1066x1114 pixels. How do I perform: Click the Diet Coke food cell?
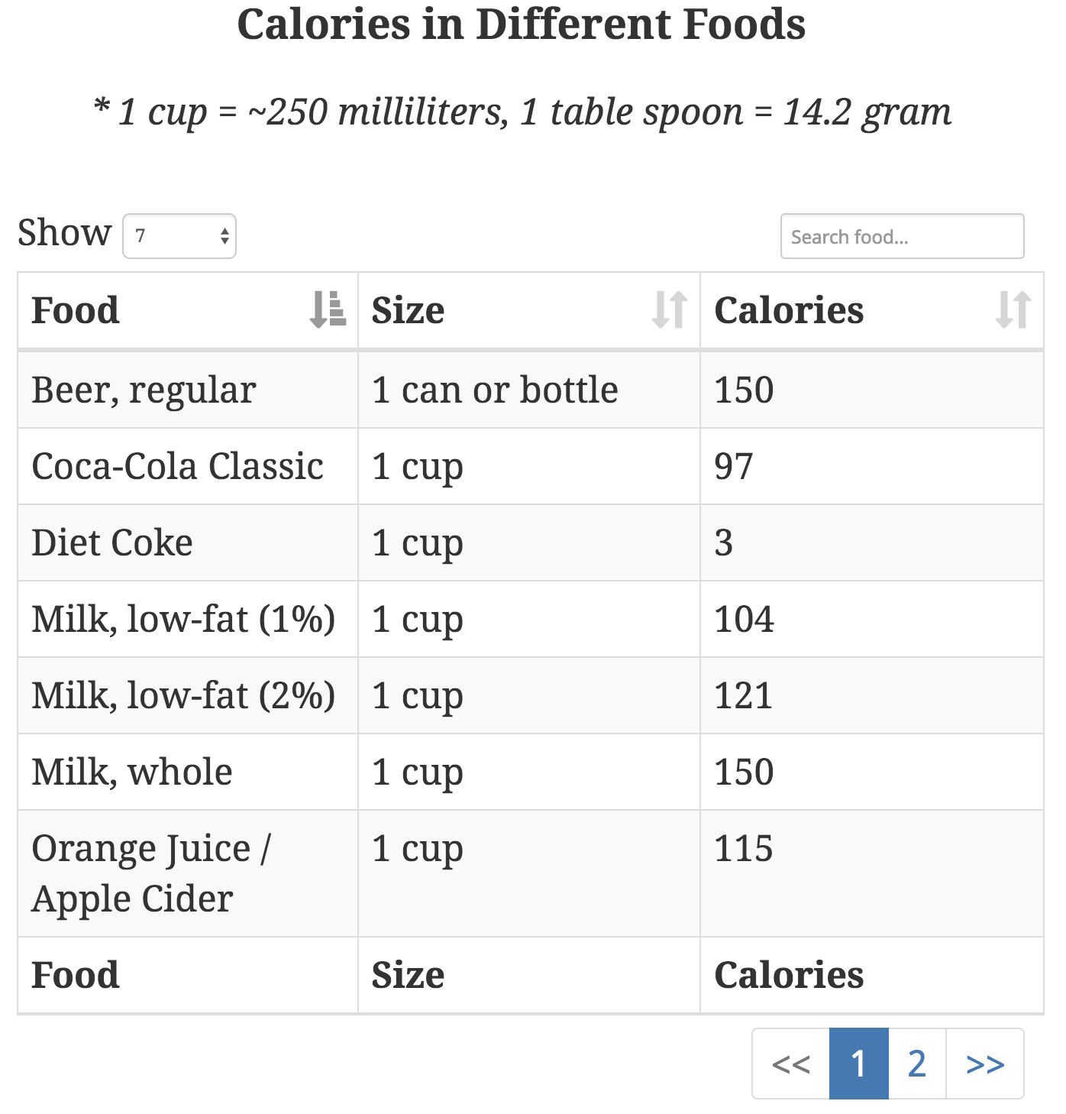112,542
